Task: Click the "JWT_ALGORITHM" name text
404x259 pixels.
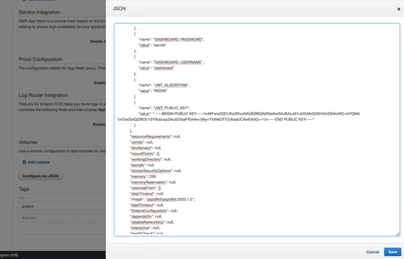Action: coord(171,85)
